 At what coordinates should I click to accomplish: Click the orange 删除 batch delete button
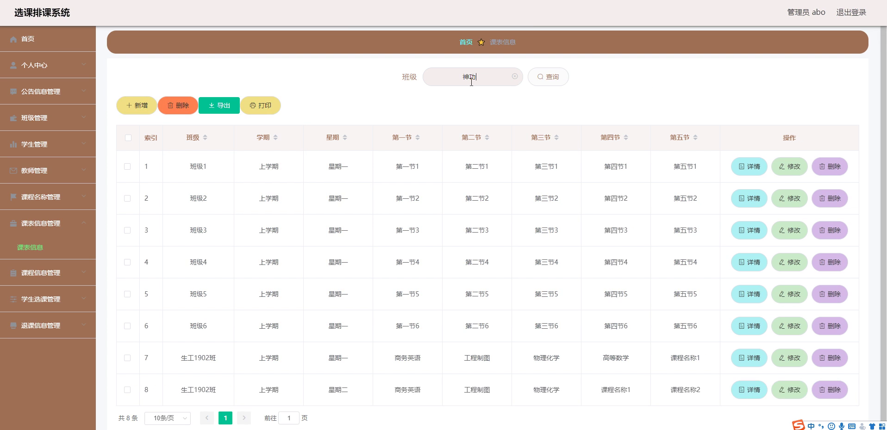tap(178, 105)
